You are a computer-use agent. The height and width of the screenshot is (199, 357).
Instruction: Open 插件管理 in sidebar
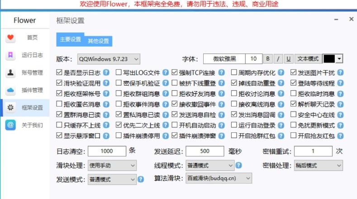point(25,90)
